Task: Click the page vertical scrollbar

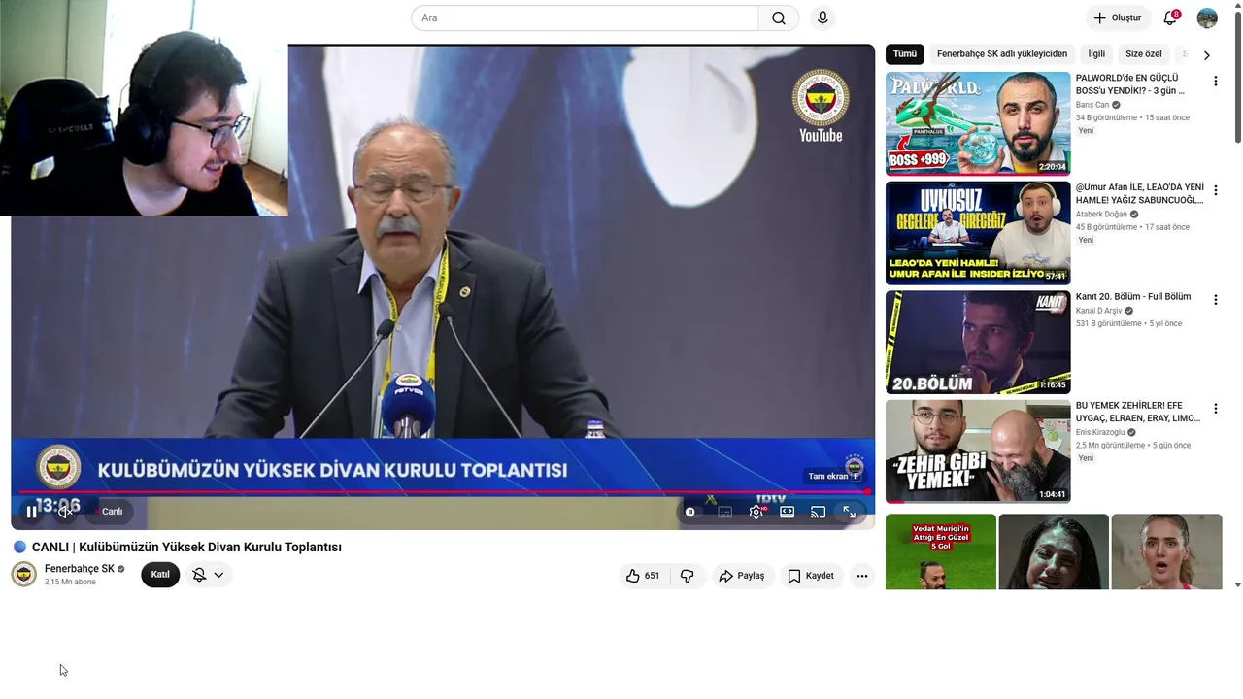Action: coord(1237,78)
